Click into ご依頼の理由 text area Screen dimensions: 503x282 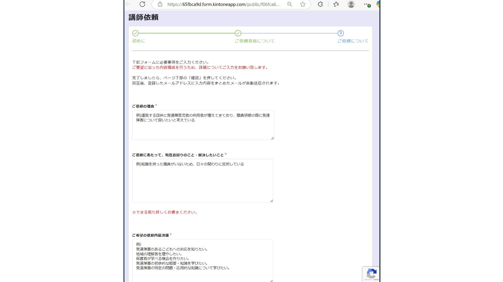coord(203,125)
